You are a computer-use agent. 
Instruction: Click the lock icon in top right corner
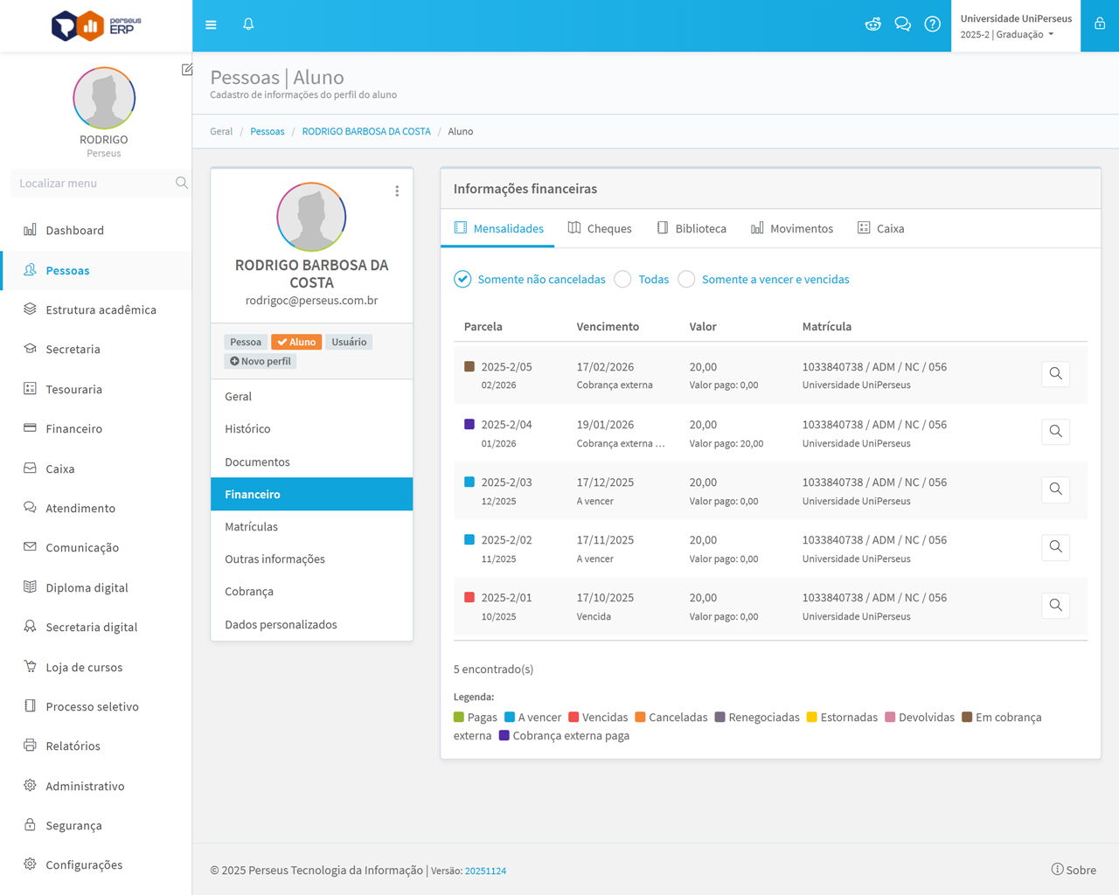[1100, 24]
